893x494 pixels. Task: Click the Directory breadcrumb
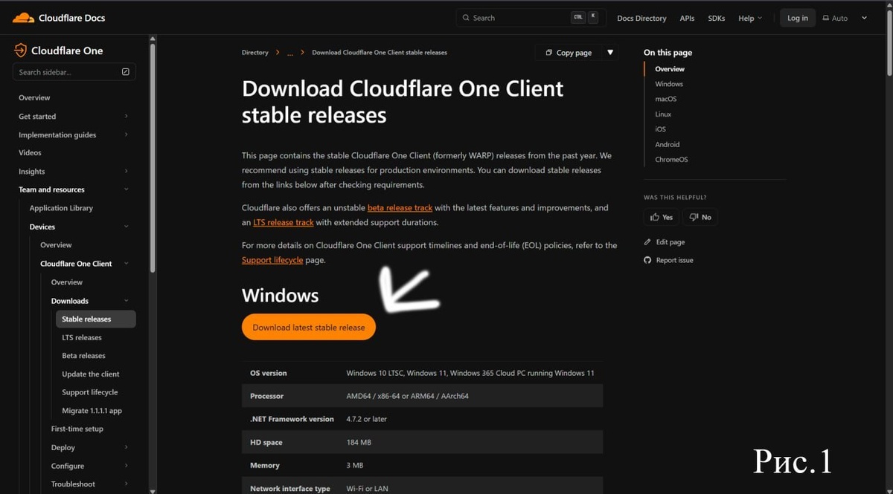coord(255,53)
